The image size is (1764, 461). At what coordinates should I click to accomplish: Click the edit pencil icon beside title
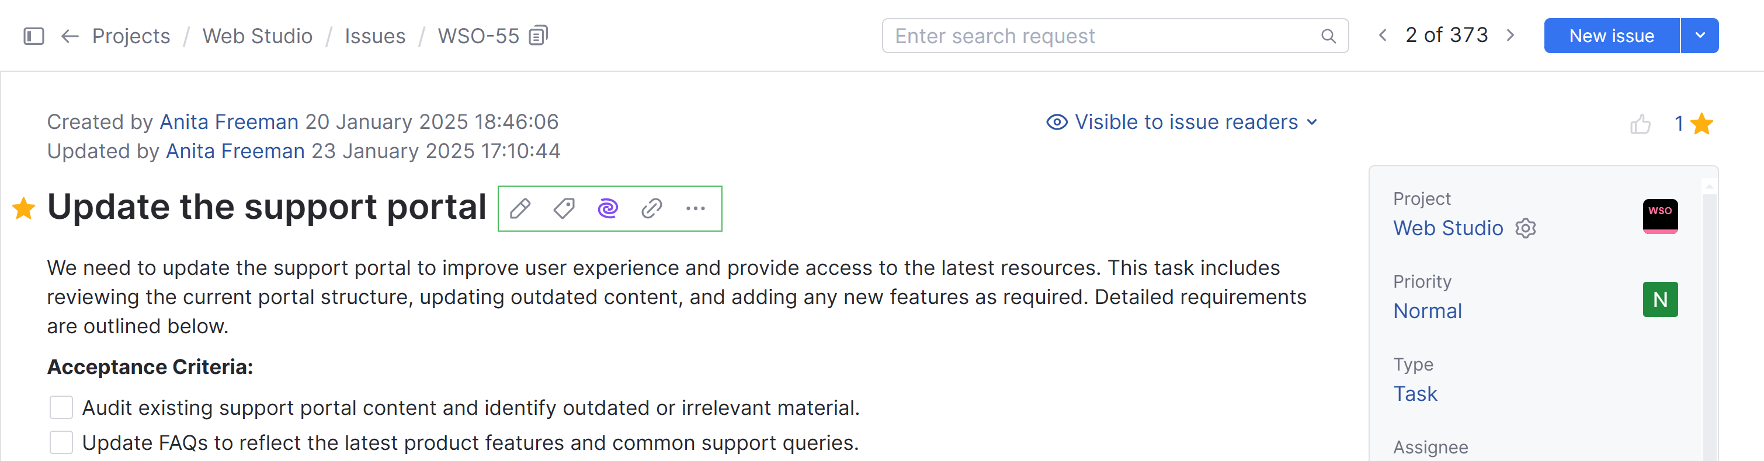(520, 208)
